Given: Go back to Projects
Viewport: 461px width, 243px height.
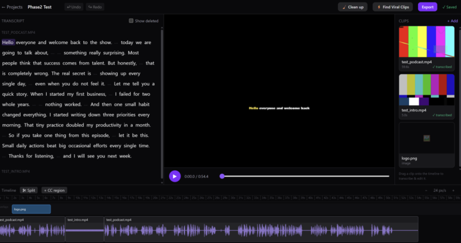Looking at the screenshot, I should click(x=12, y=7).
